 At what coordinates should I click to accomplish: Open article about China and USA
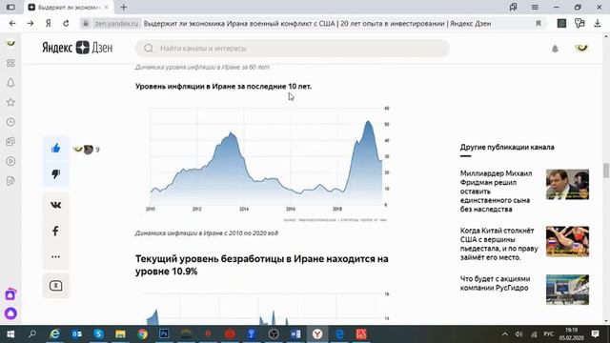[499, 244]
